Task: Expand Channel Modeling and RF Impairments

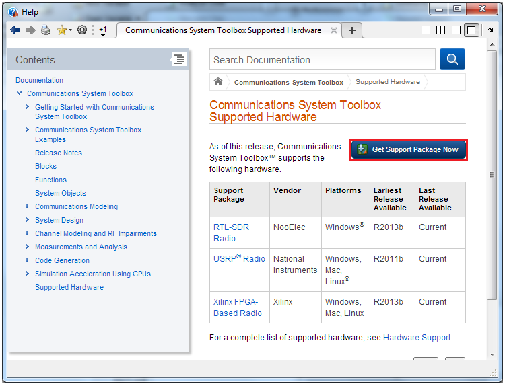Action: tap(27, 233)
